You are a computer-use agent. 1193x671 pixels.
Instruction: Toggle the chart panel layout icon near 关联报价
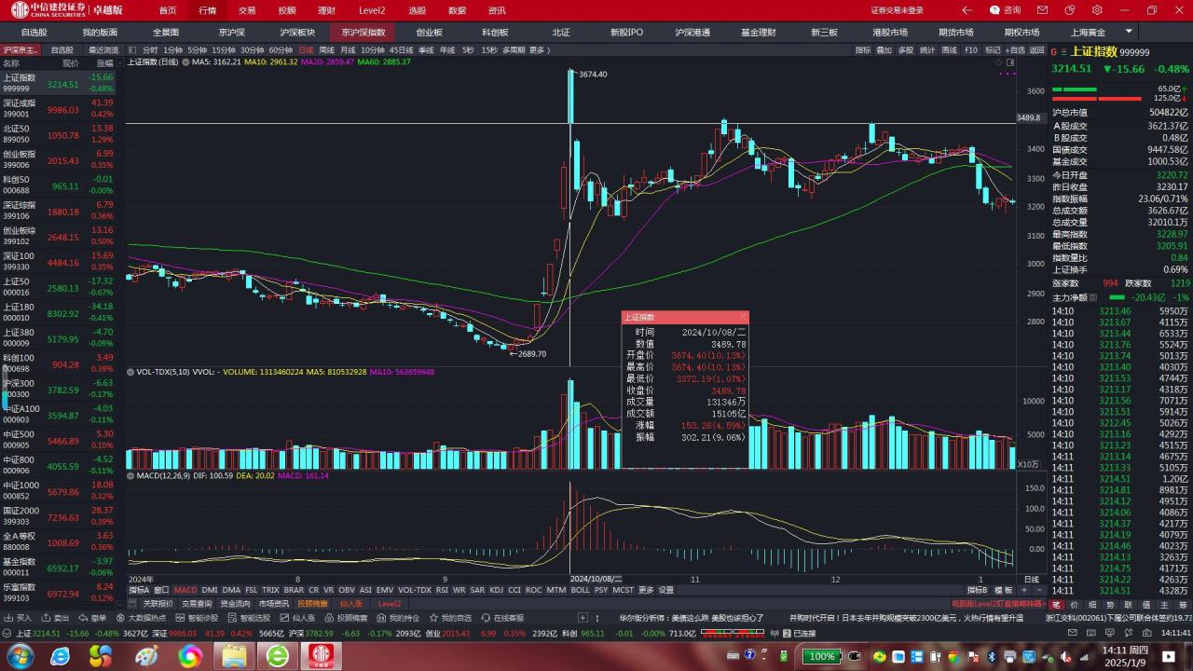click(x=133, y=604)
